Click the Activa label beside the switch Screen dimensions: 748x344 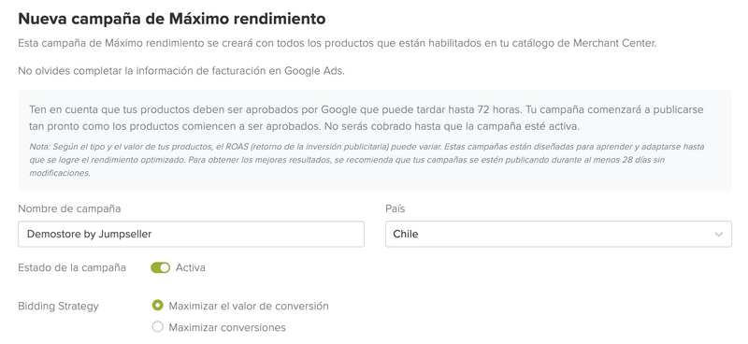191,267
